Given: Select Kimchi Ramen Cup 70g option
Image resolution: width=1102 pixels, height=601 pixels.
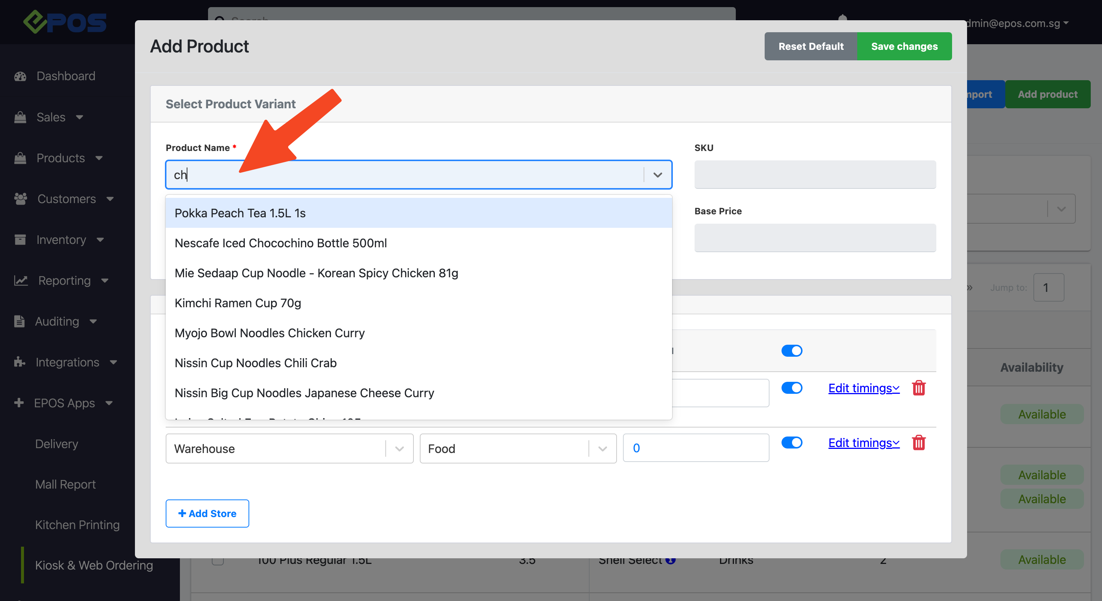Looking at the screenshot, I should (x=418, y=303).
